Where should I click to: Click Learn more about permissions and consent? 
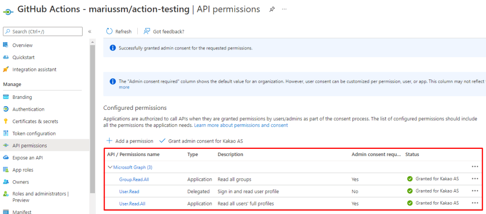(241, 125)
